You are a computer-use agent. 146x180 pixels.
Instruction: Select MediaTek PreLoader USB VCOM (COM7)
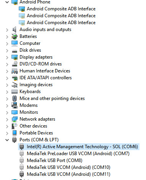[78, 154]
